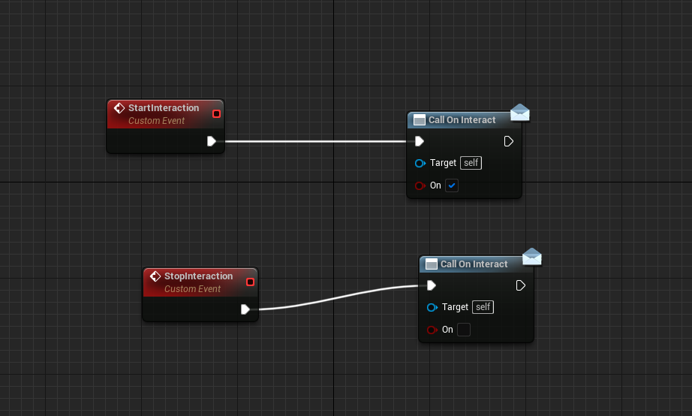Click the function icon in the StartInteraction-connected Call On Interact title

pyautogui.click(x=420, y=120)
